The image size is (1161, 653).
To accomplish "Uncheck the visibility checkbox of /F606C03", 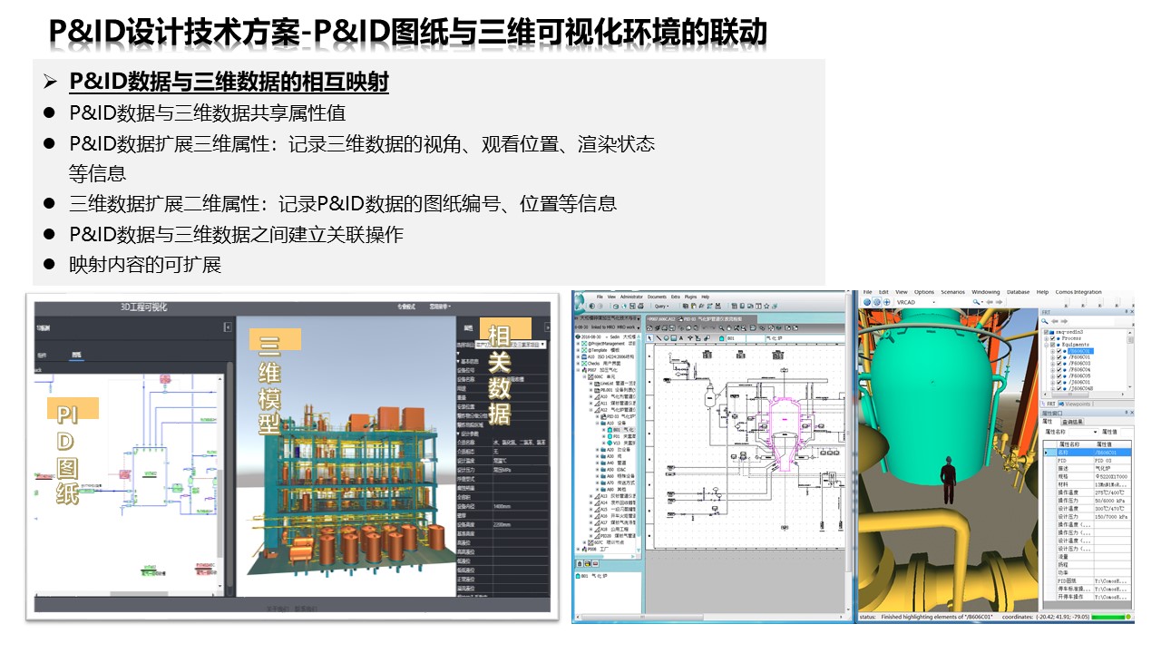I will [x=1059, y=364].
